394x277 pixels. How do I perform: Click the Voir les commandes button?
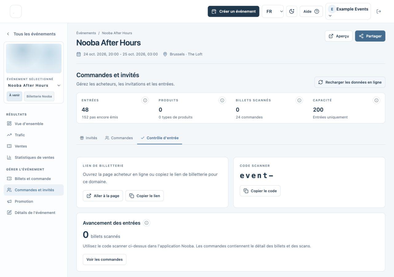pyautogui.click(x=104, y=259)
